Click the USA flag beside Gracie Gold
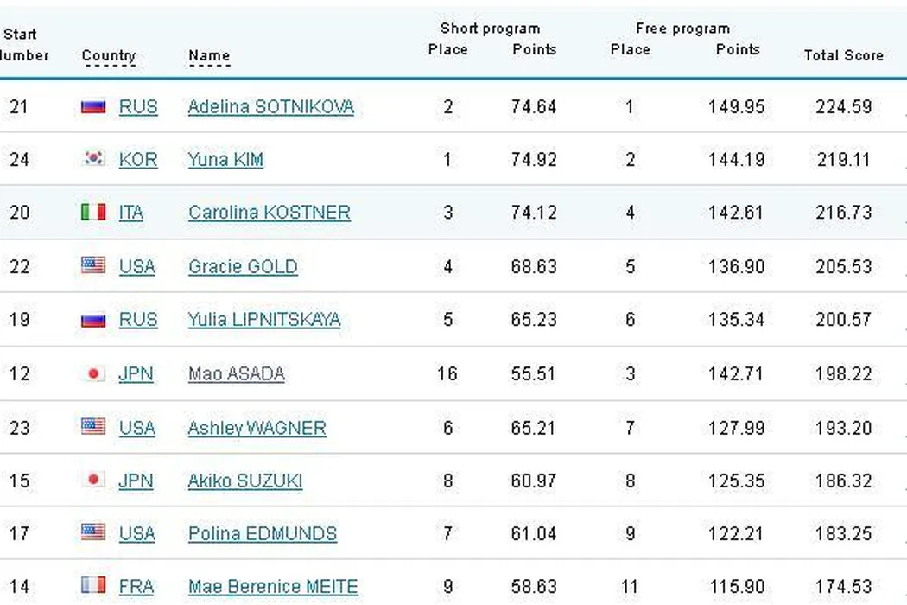Screen dimensions: 907x605 pos(93,266)
